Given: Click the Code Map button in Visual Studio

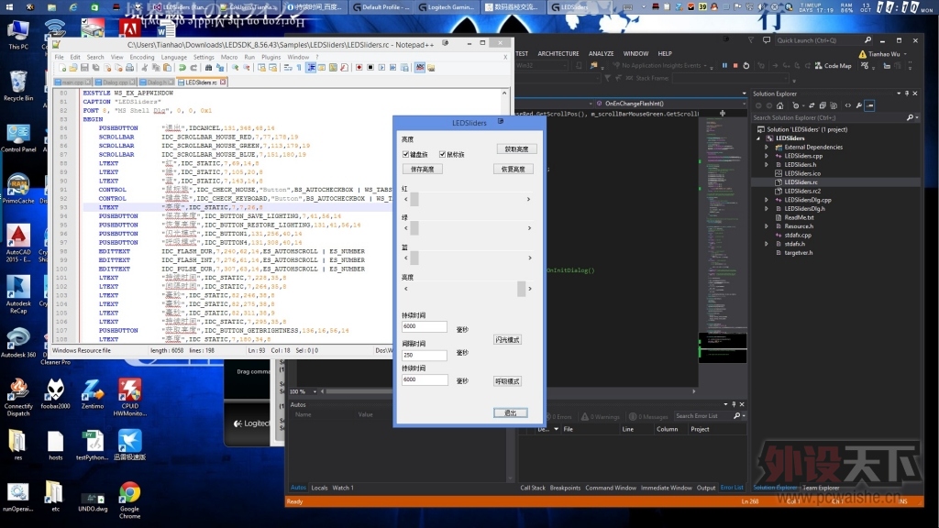Looking at the screenshot, I should [x=833, y=66].
